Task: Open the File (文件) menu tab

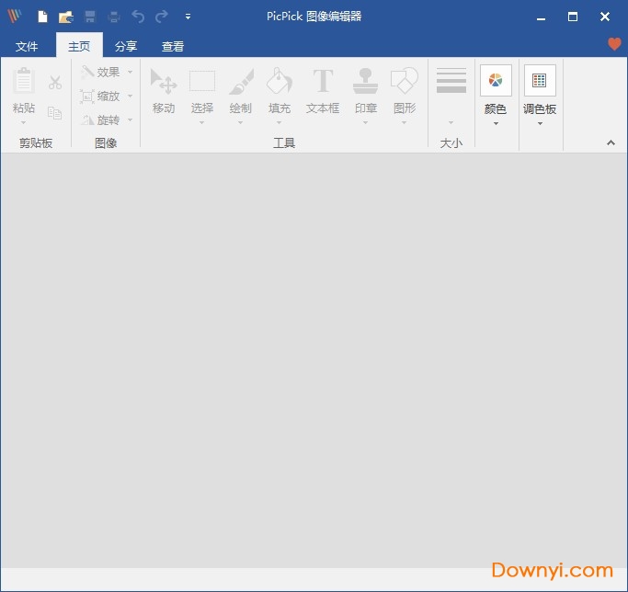Action: click(x=27, y=46)
